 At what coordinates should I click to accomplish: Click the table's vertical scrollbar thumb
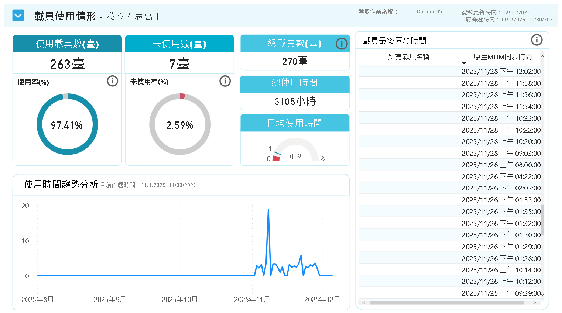coord(542,220)
